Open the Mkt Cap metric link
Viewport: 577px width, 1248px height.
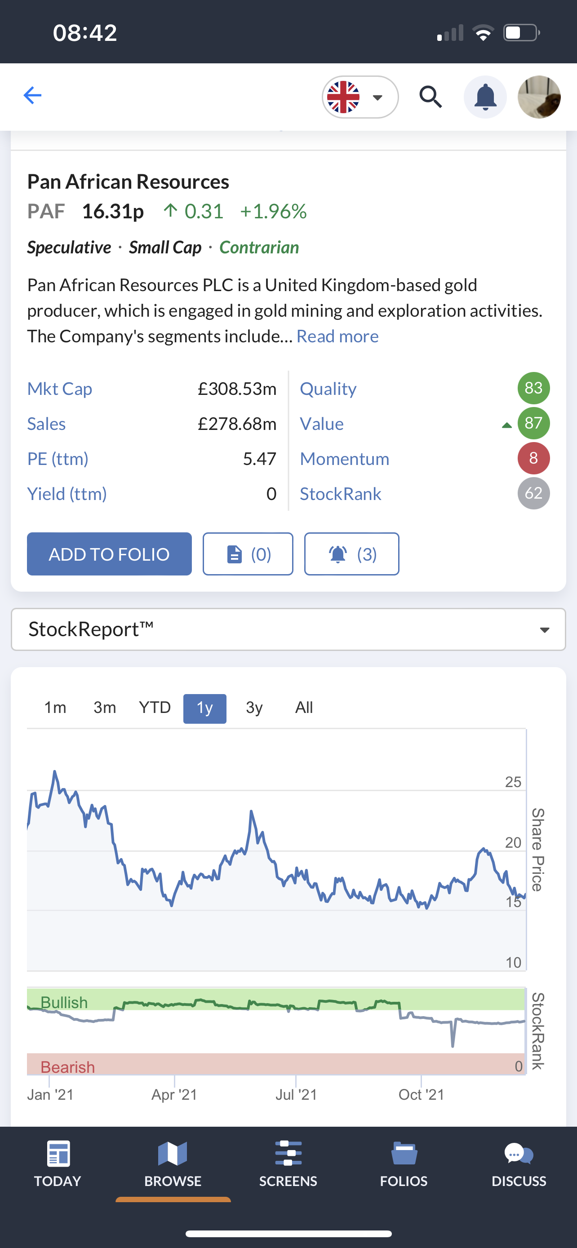coord(60,389)
